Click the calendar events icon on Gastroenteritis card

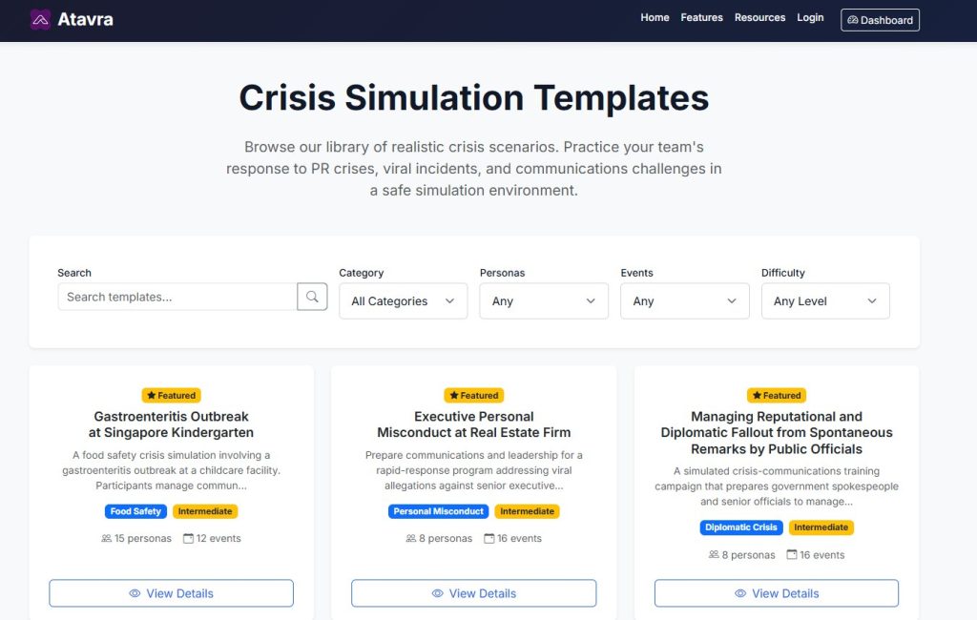point(188,539)
